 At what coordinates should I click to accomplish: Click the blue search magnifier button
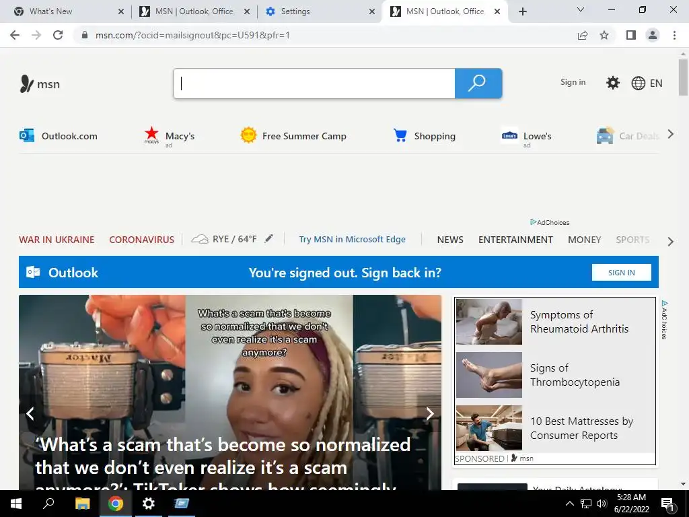478,83
